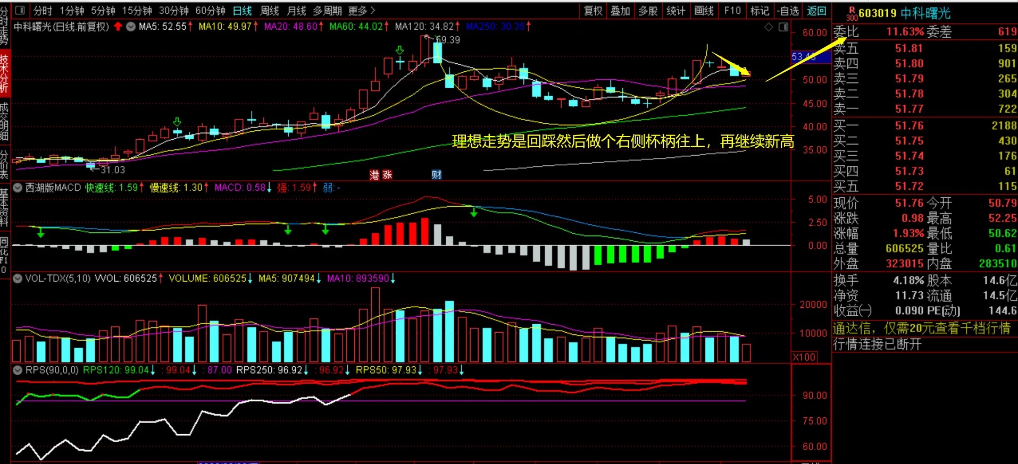Click the 涨 marker icon on the chart
The width and height of the screenshot is (1018, 464).
(x=387, y=174)
